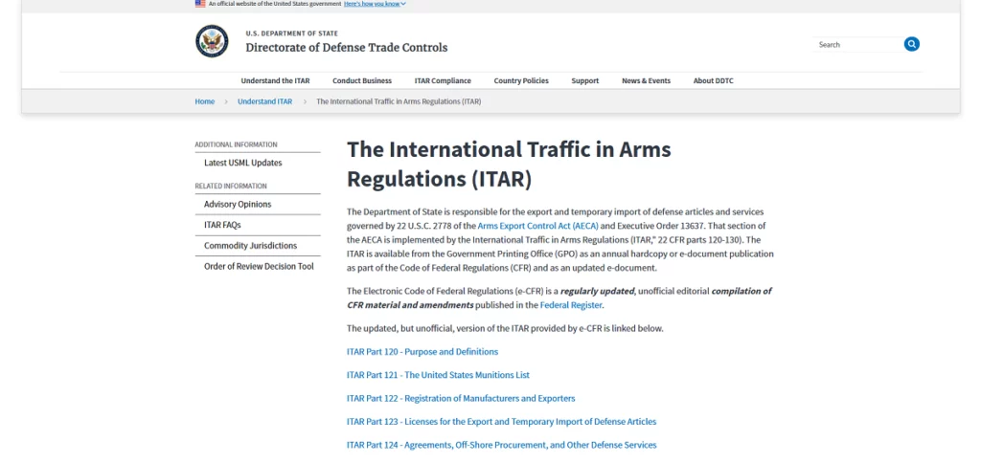Click the current-page breadcrumb text "The International Traffic in Arms Regulations (ITAR)"

coord(399,101)
